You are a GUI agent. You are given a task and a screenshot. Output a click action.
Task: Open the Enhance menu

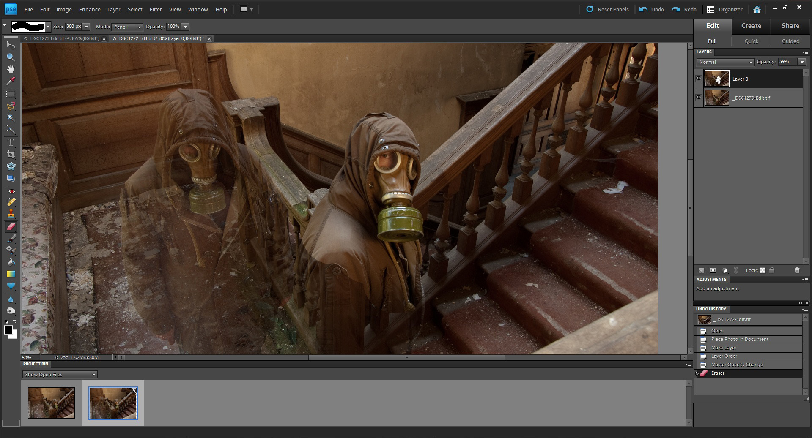click(90, 9)
